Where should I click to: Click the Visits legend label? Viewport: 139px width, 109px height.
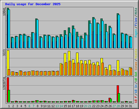[x=136, y=54]
